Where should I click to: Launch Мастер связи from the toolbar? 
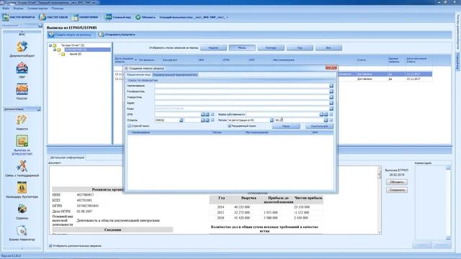coord(53,17)
